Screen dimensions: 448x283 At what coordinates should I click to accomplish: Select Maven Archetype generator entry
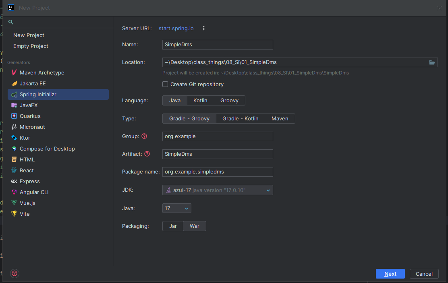[x=58, y=72]
